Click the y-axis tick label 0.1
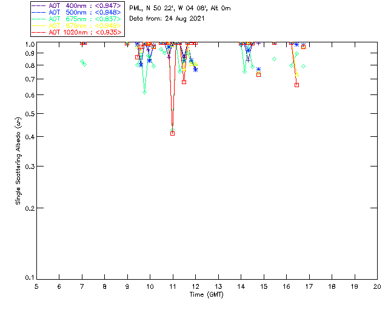 (x=30, y=278)
